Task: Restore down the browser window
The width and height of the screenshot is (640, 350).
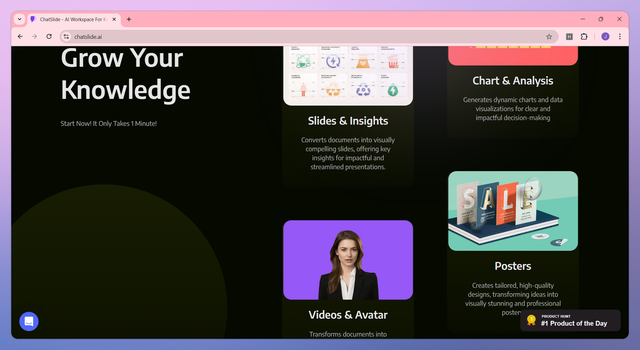Action: [x=601, y=19]
